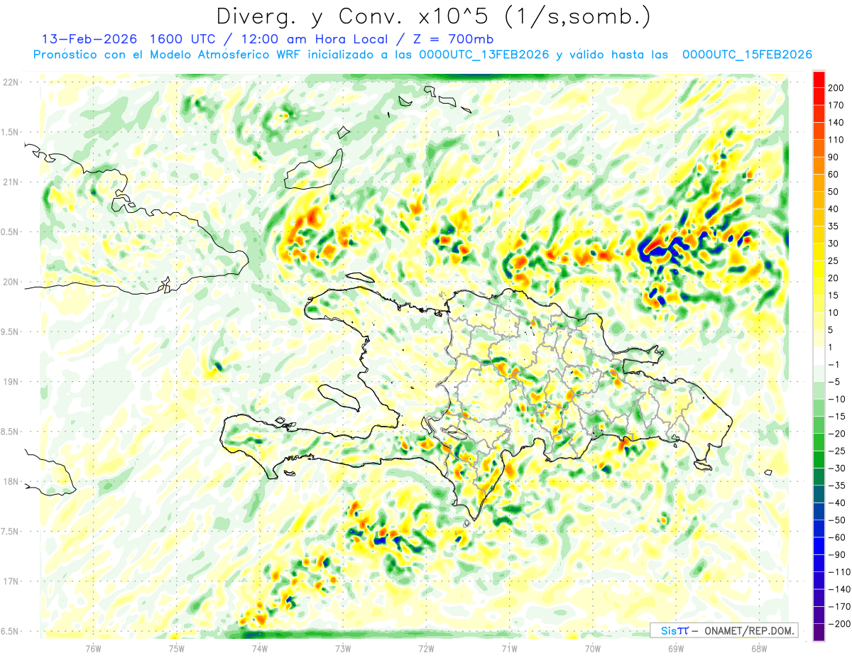Click the '71W' longitude label
852x658 pixels.
coord(509,648)
